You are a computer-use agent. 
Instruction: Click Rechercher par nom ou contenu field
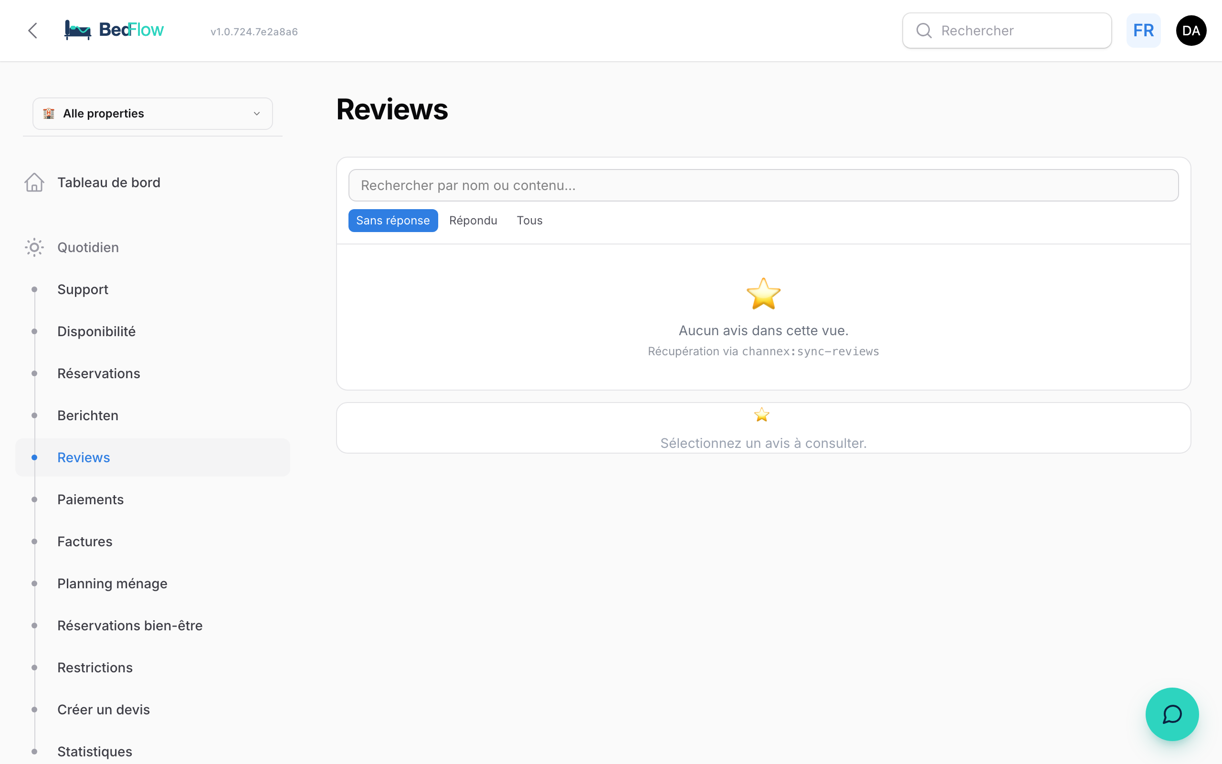763,185
